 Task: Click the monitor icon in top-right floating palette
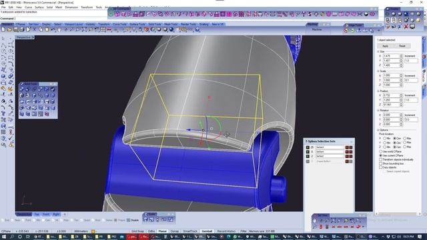(412, 27)
